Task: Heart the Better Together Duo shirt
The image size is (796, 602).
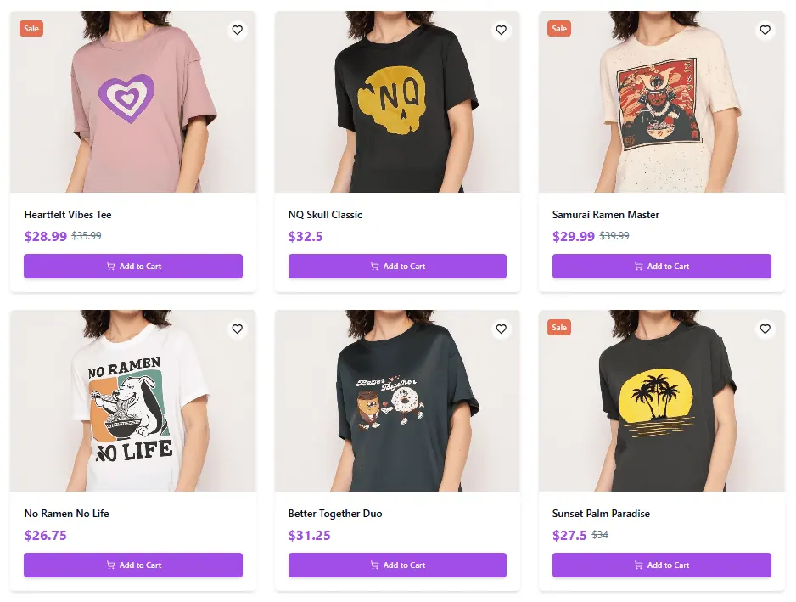Action: tap(502, 329)
